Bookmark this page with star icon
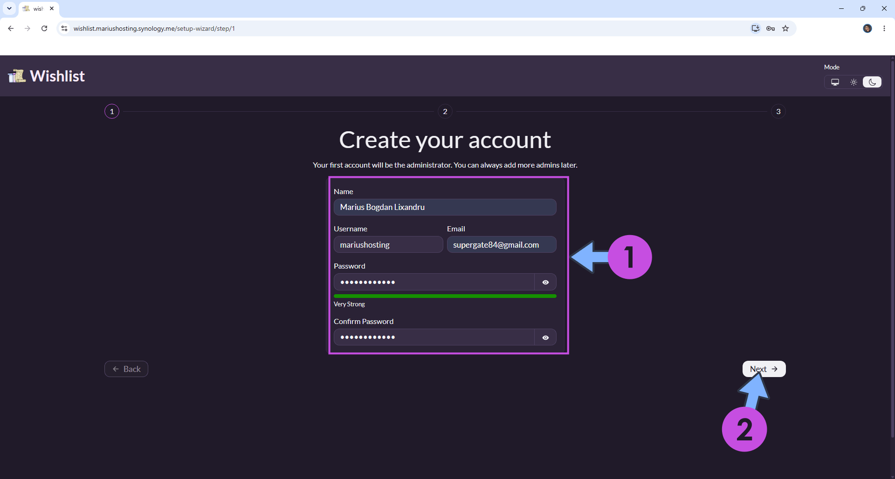895x479 pixels. point(785,28)
